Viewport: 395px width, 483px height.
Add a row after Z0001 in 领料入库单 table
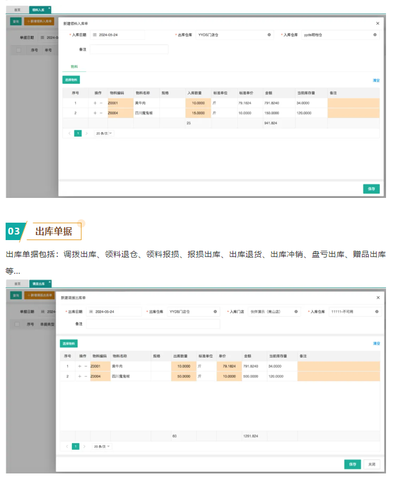pyautogui.click(x=95, y=103)
